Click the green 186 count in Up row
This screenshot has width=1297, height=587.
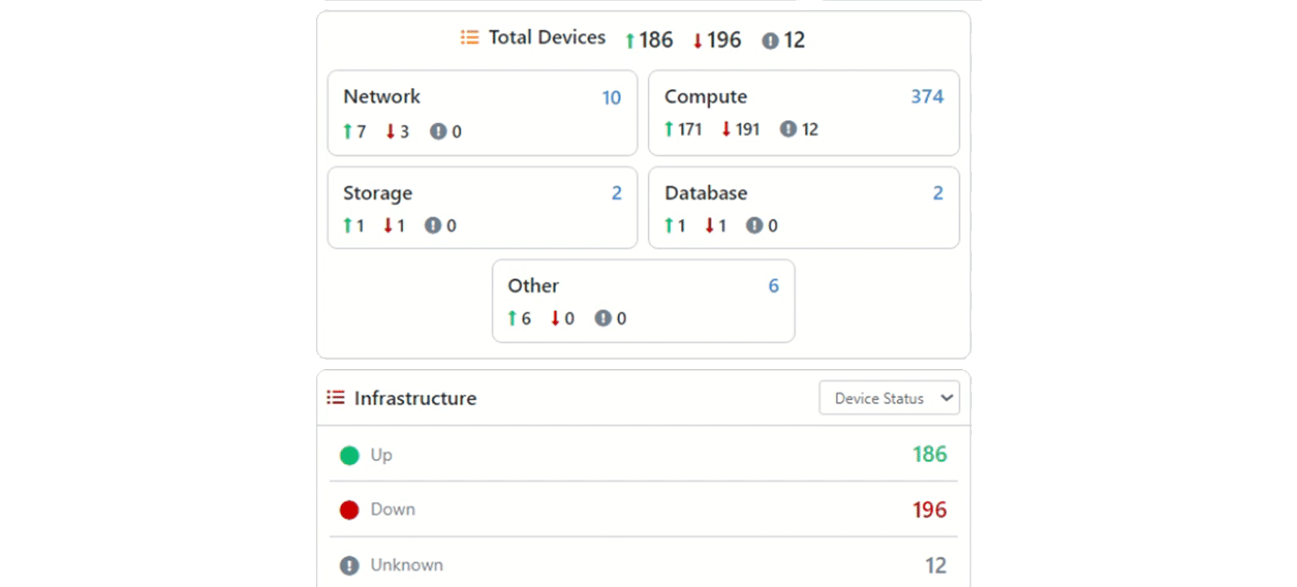pyautogui.click(x=930, y=455)
